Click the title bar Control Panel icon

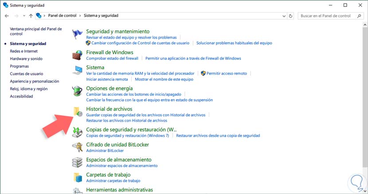(x=6, y=5)
